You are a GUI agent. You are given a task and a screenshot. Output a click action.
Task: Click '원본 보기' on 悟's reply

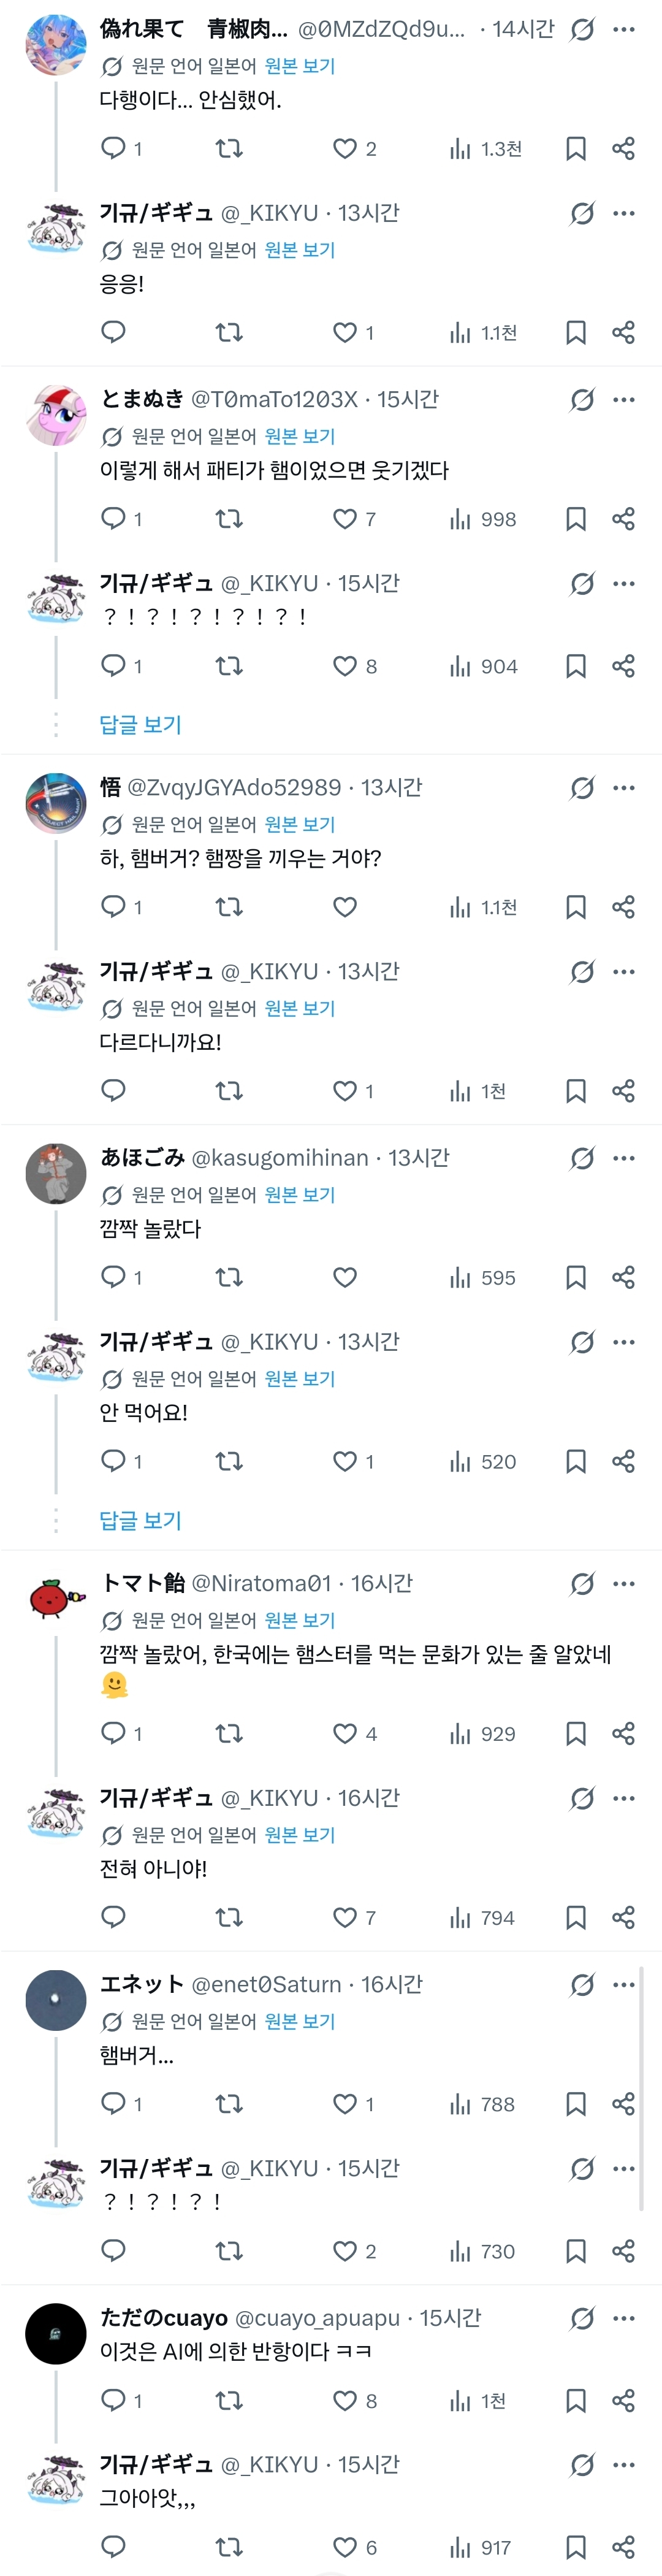pyautogui.click(x=300, y=824)
